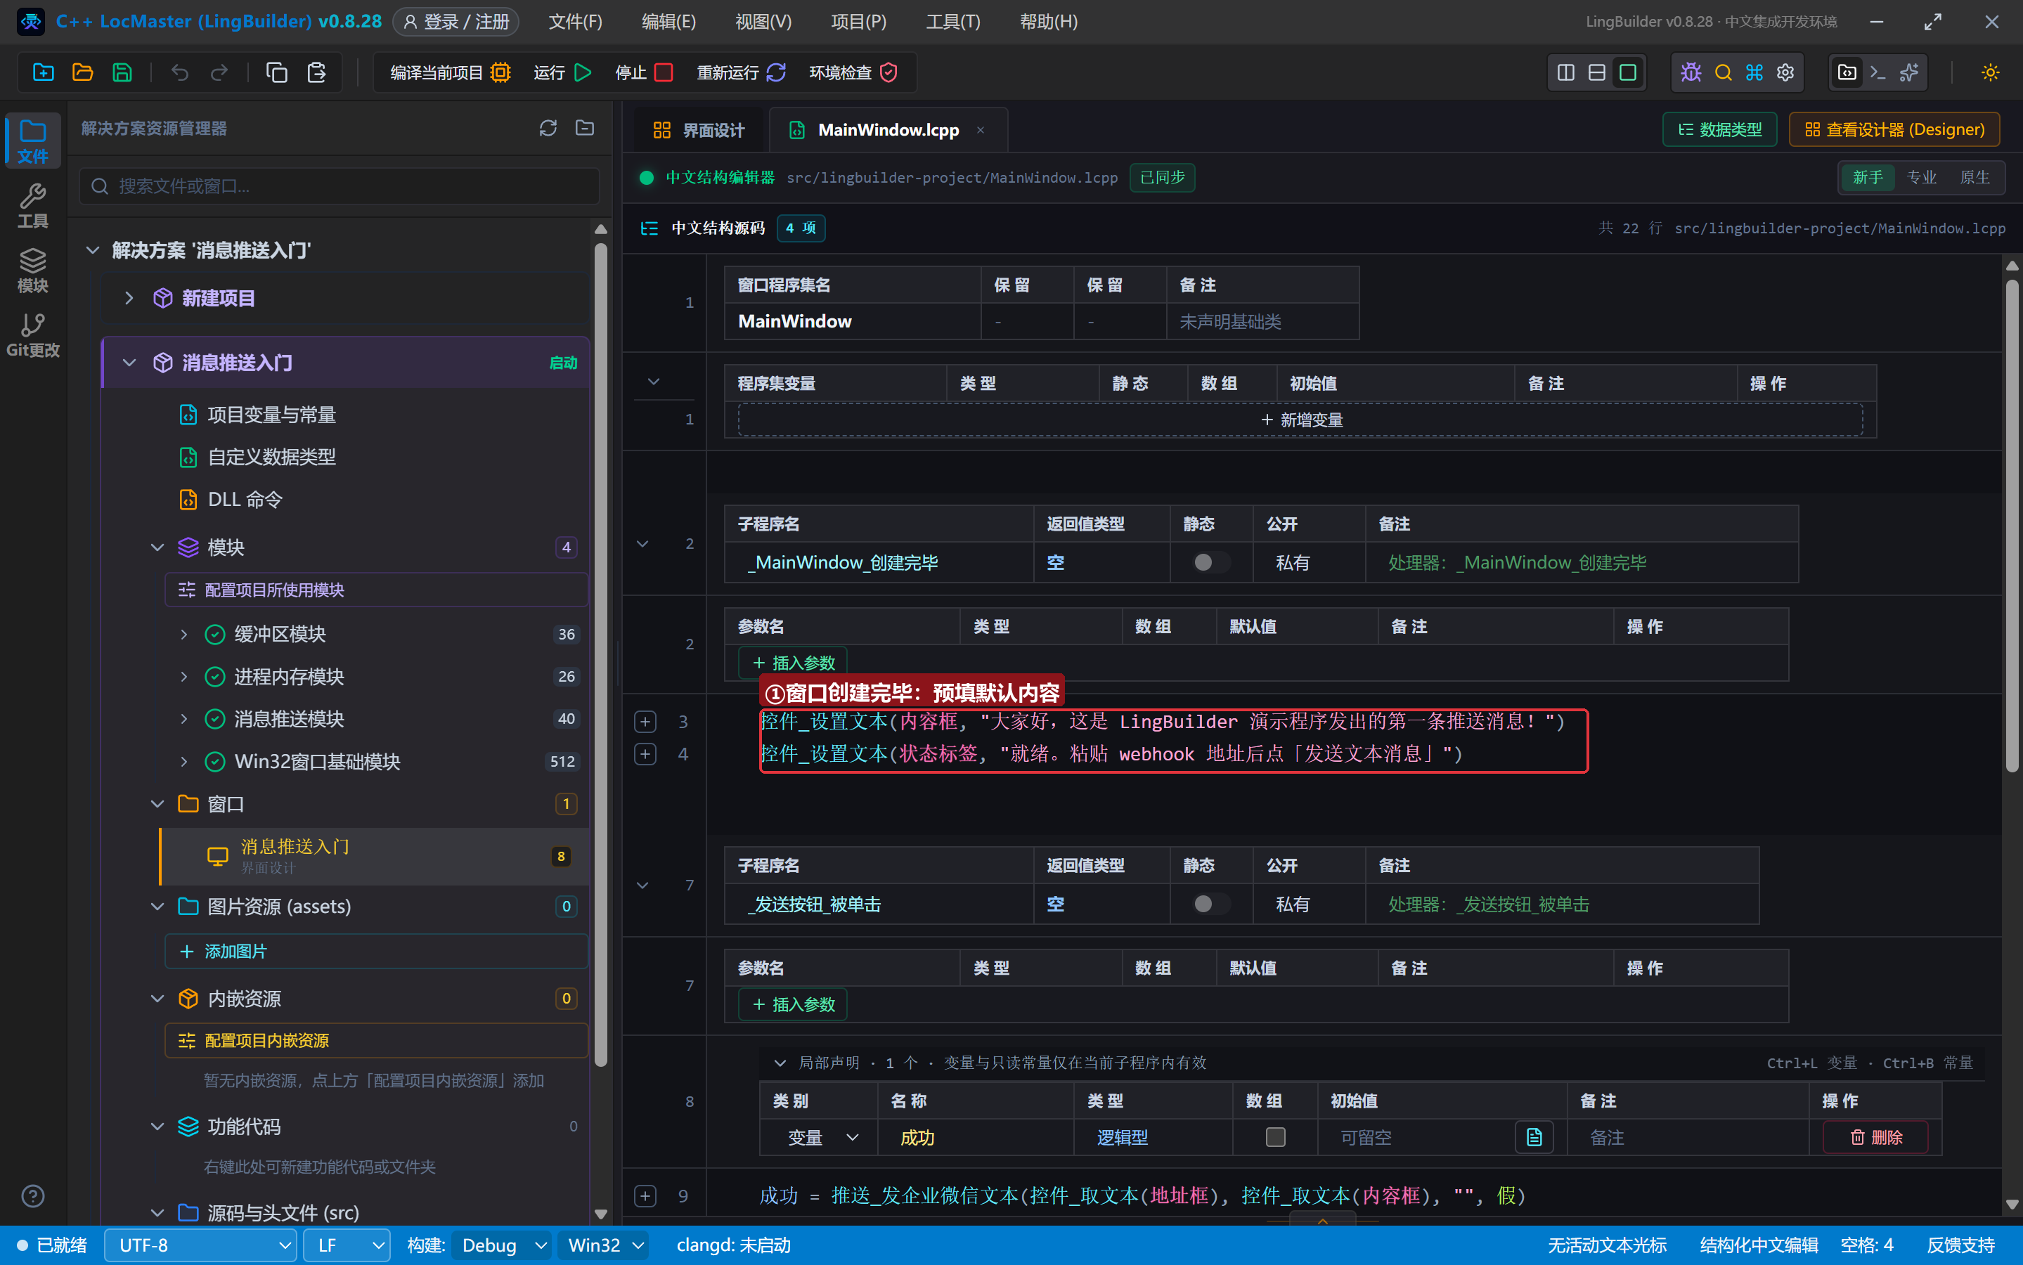2023x1265 pixels.
Task: Refresh the solution explorer
Action: pyautogui.click(x=548, y=128)
